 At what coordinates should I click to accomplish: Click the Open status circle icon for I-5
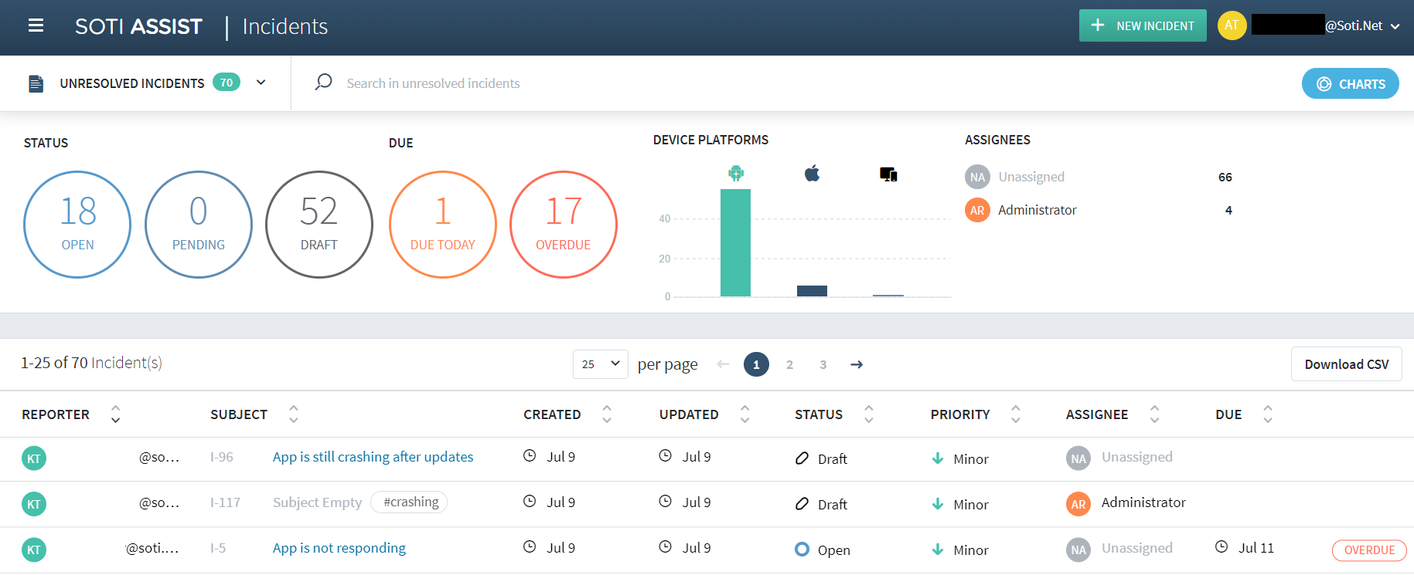click(802, 550)
